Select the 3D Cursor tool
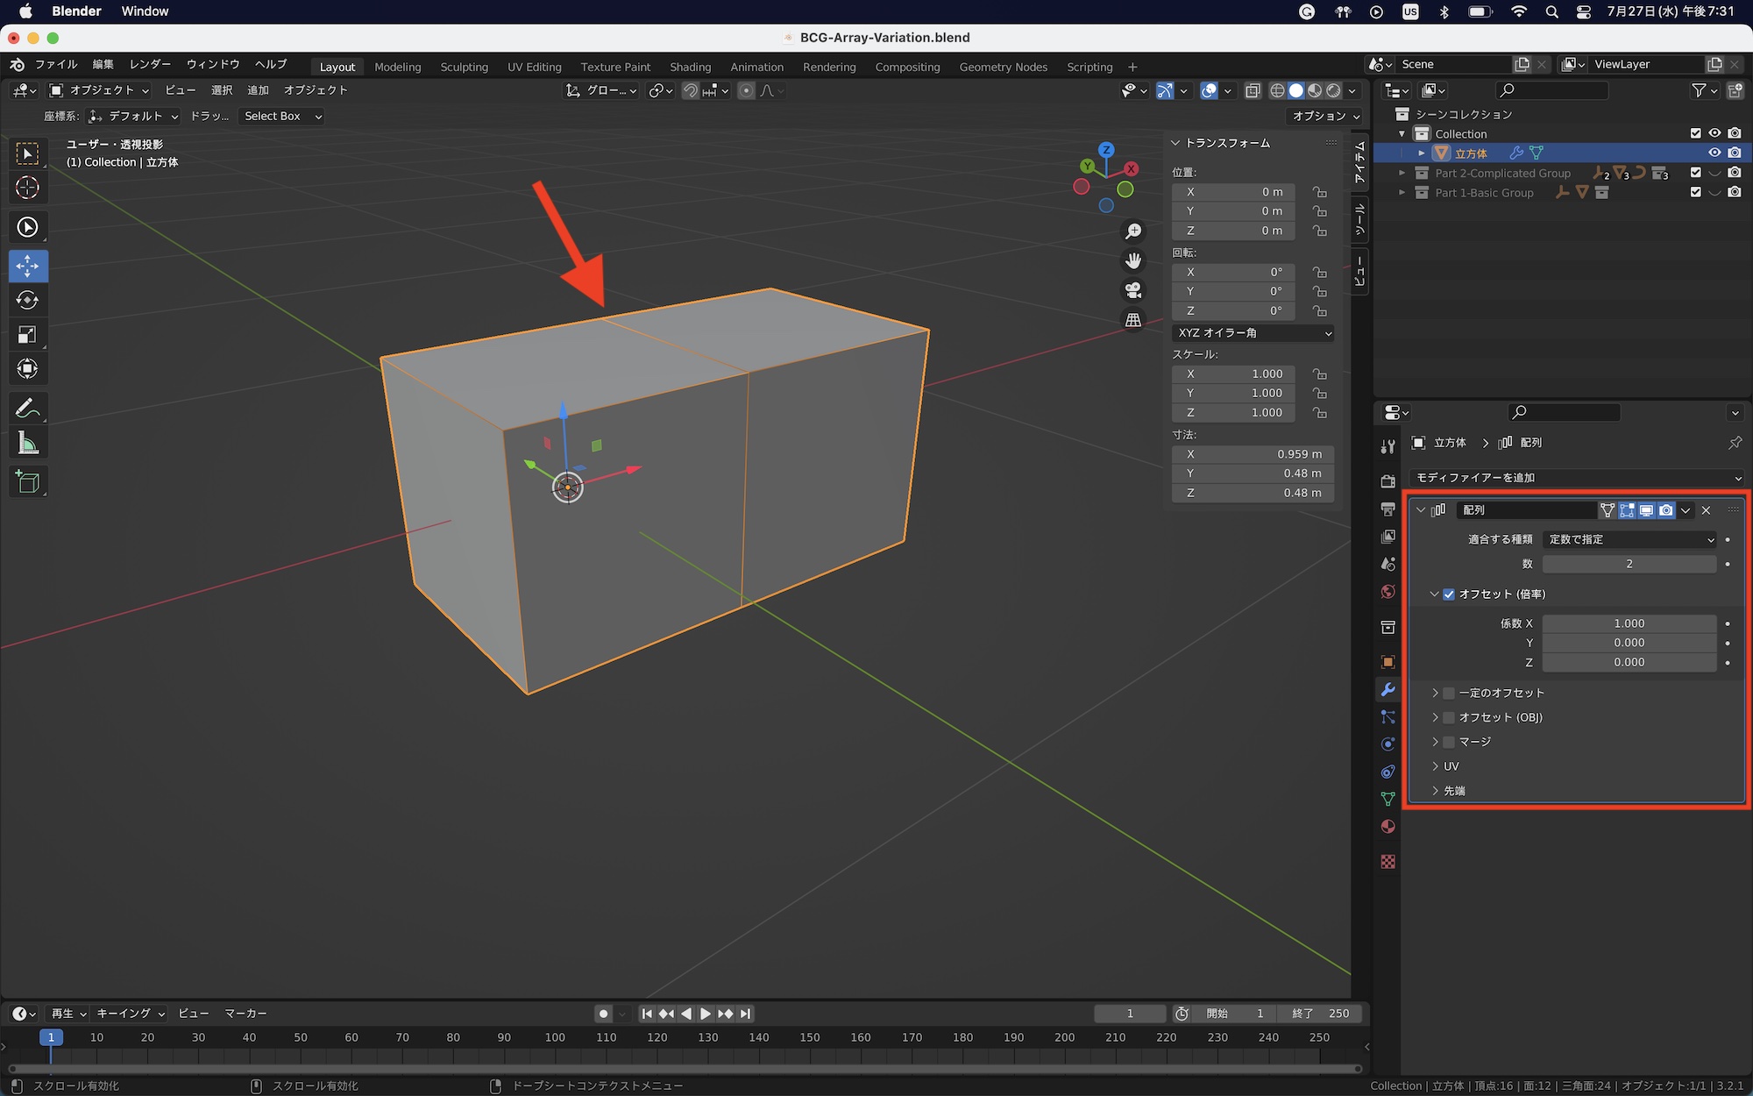This screenshot has height=1096, width=1753. click(x=27, y=188)
